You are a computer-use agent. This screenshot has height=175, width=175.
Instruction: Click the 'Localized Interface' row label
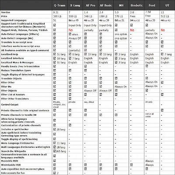point(12,58)
